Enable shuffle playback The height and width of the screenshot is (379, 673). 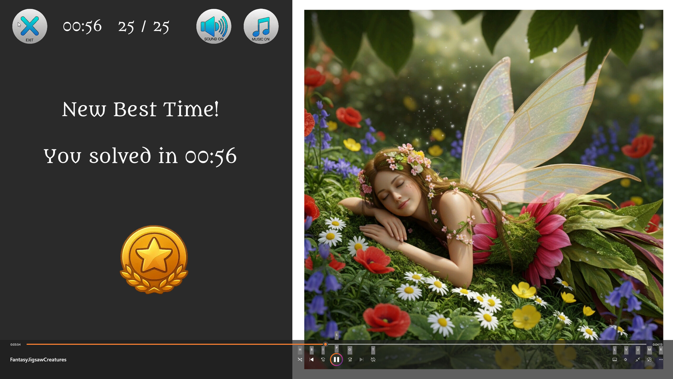300,360
